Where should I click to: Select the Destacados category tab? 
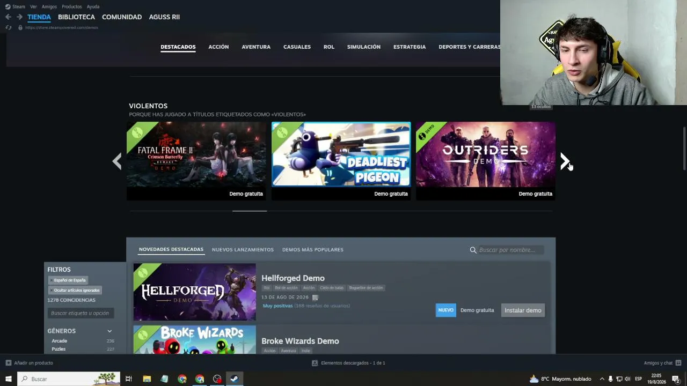[178, 47]
